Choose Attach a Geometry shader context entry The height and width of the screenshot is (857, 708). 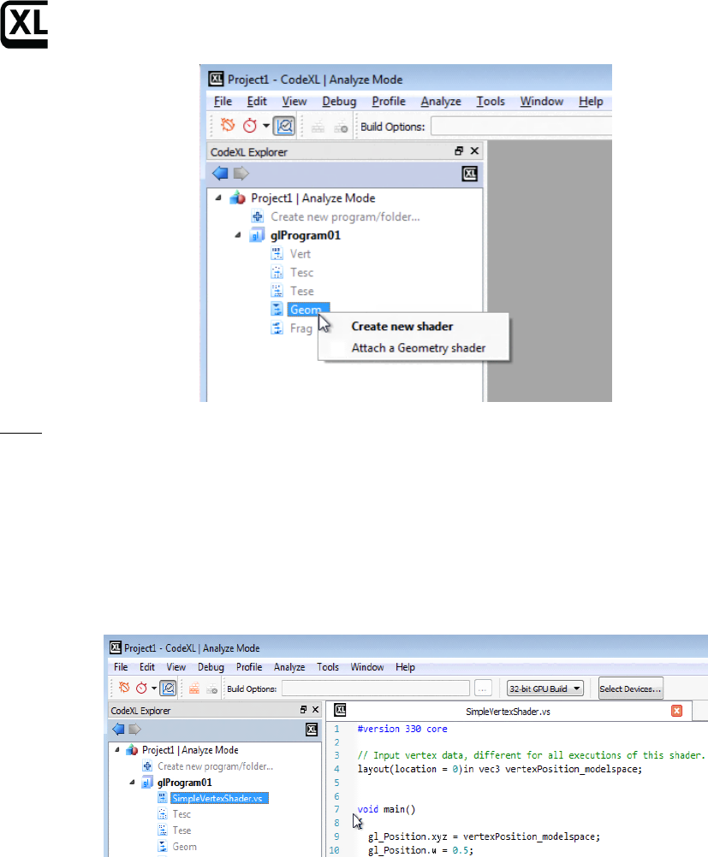coord(419,348)
